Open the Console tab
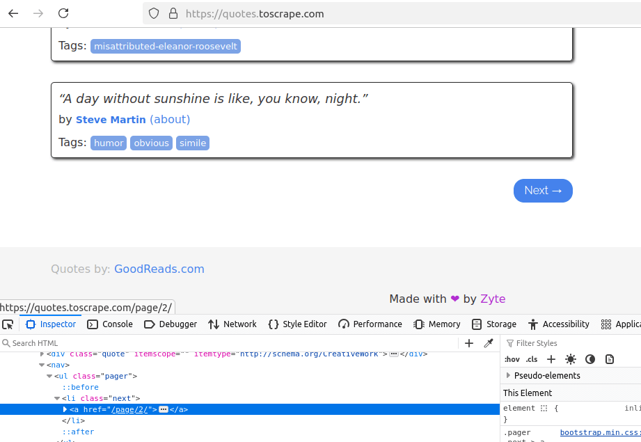This screenshot has height=442, width=641. point(110,324)
